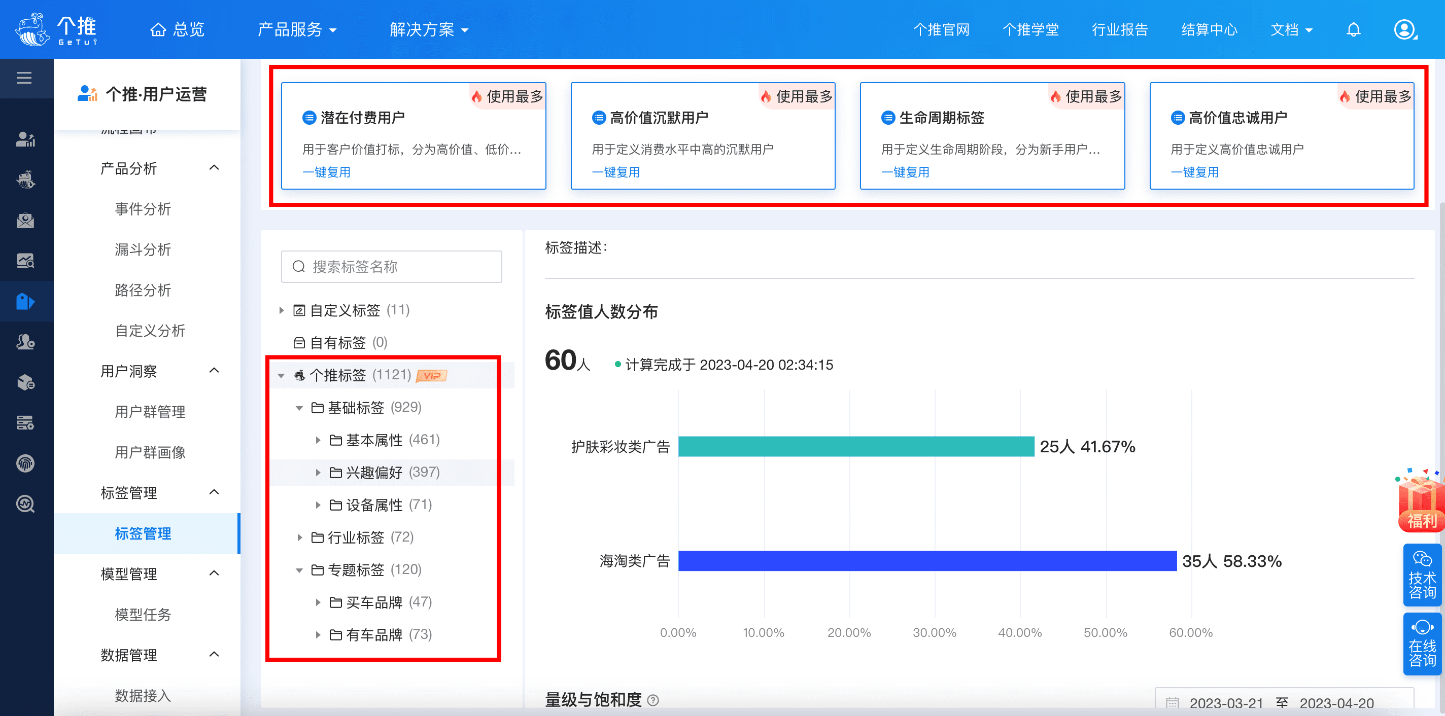This screenshot has height=716, width=1445.
Task: Go to 总览 overview
Action: coord(177,29)
